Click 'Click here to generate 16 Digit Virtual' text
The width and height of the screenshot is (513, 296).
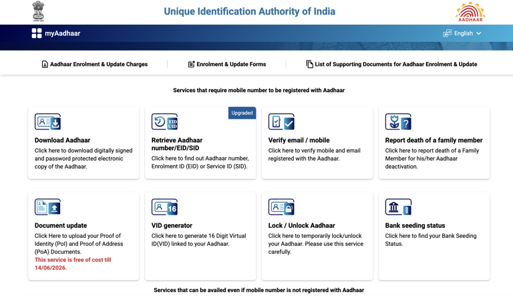pos(199,240)
